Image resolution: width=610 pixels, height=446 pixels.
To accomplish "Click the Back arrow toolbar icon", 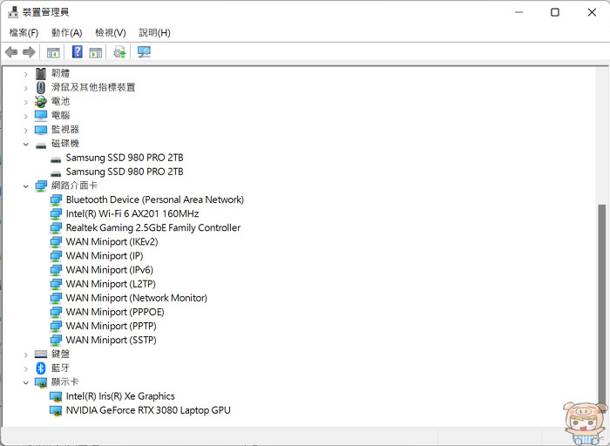I will 11,51.
